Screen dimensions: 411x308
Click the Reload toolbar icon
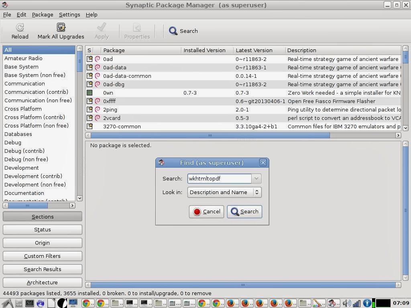20,27
